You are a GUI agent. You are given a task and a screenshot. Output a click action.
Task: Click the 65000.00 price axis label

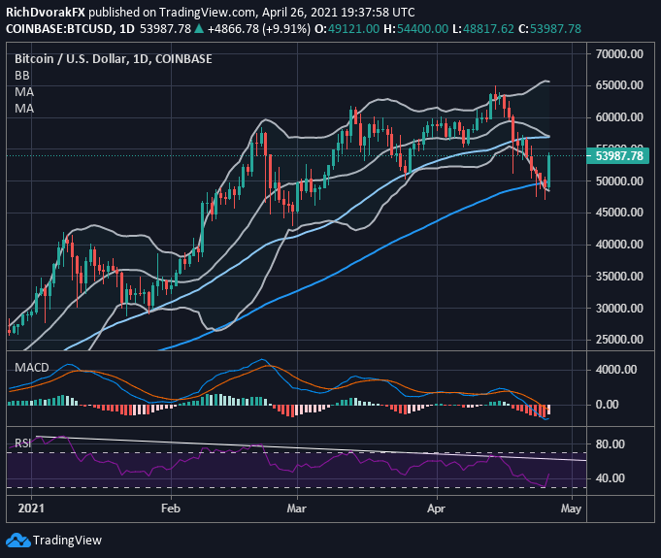point(619,85)
